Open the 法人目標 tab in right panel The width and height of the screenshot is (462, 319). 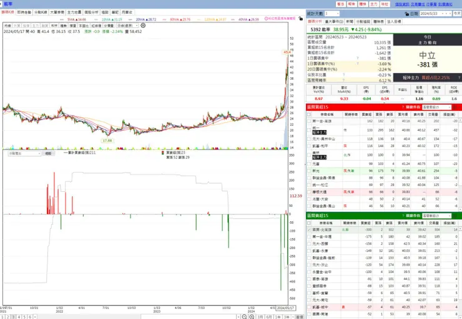(x=394, y=21)
